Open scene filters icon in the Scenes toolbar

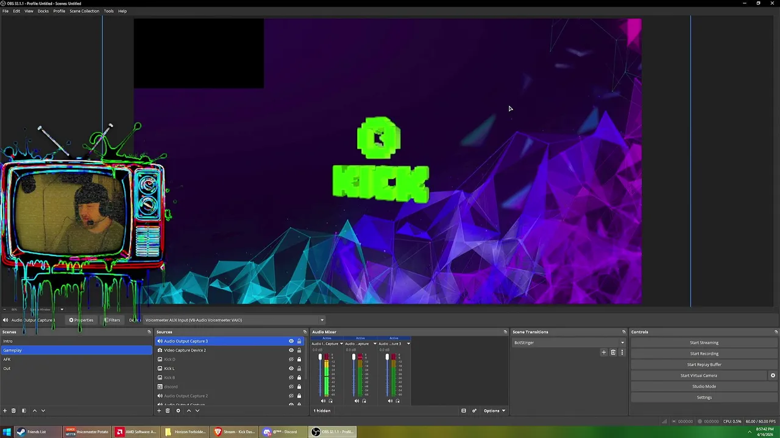point(24,411)
